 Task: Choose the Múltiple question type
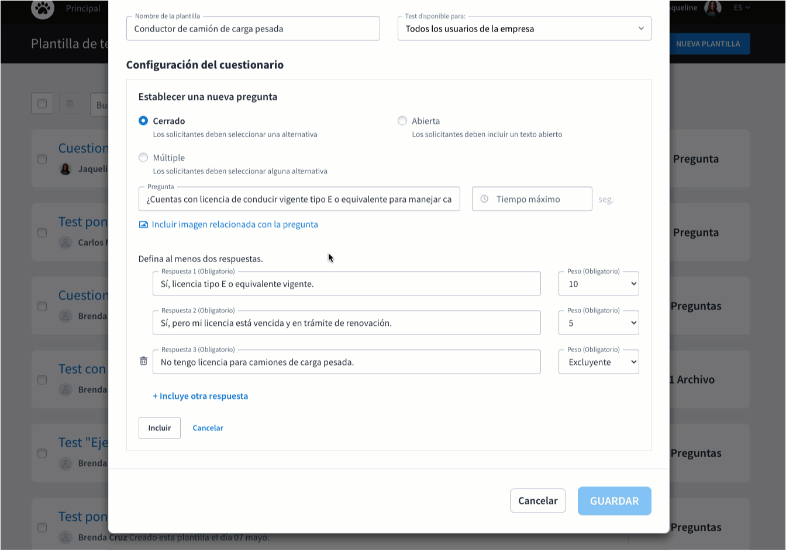(x=143, y=158)
